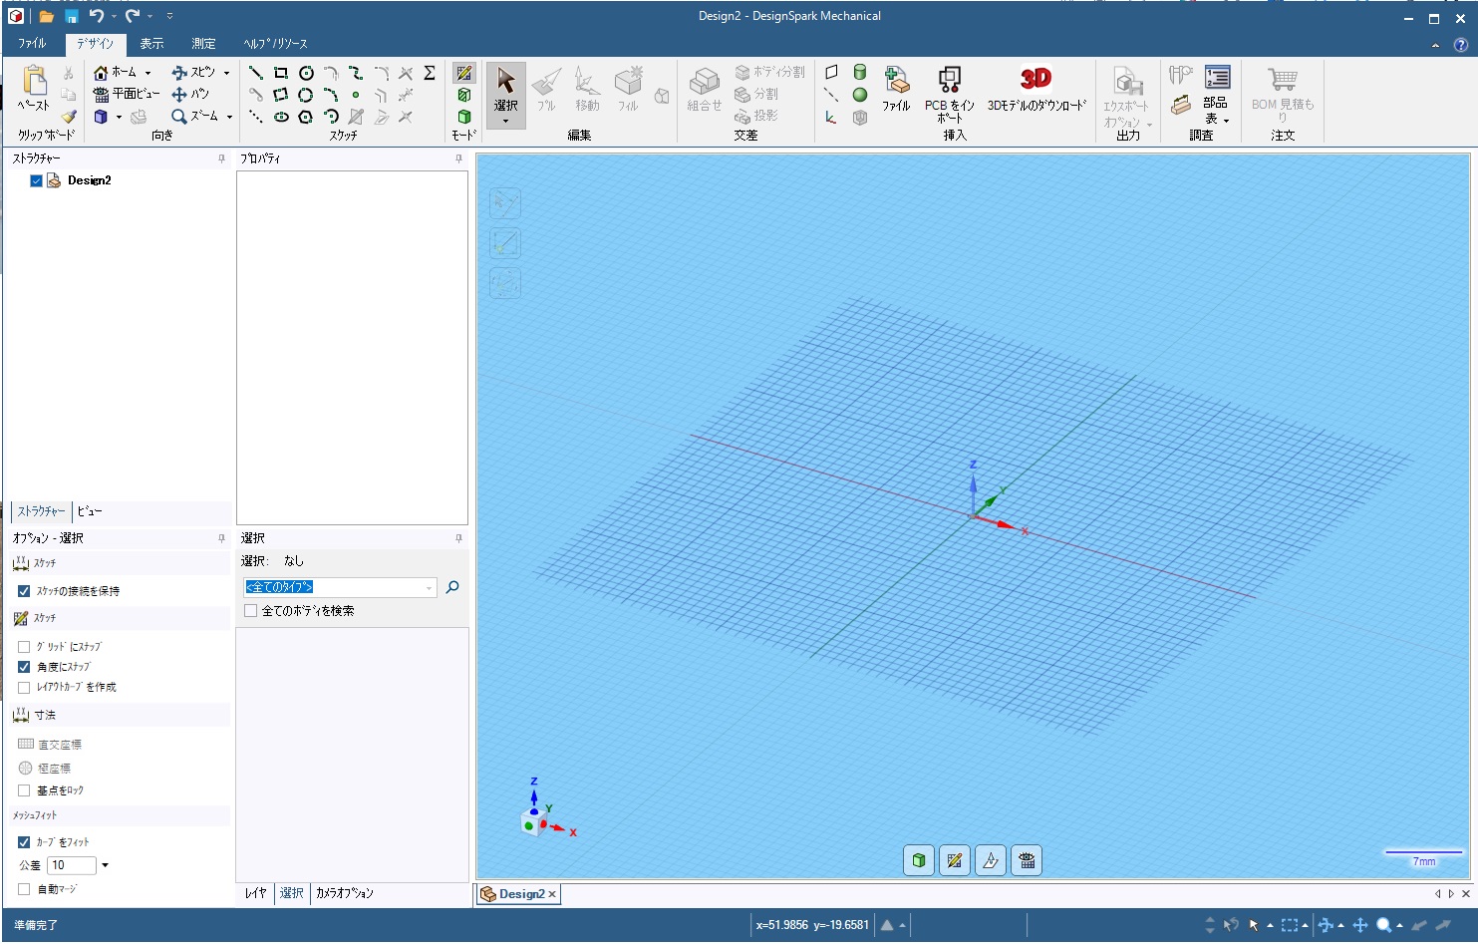The image size is (1478, 944).
Task: Click the search magnifier in selection panel
Action: [x=452, y=587]
